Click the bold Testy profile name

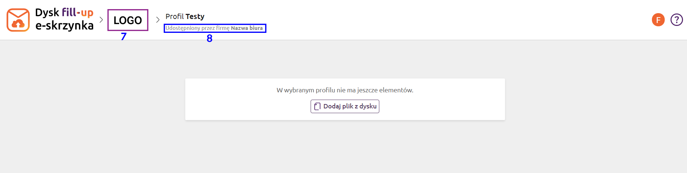click(195, 16)
